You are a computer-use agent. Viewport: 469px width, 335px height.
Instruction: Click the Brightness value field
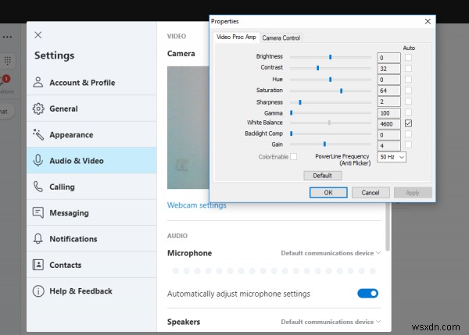[388, 58]
